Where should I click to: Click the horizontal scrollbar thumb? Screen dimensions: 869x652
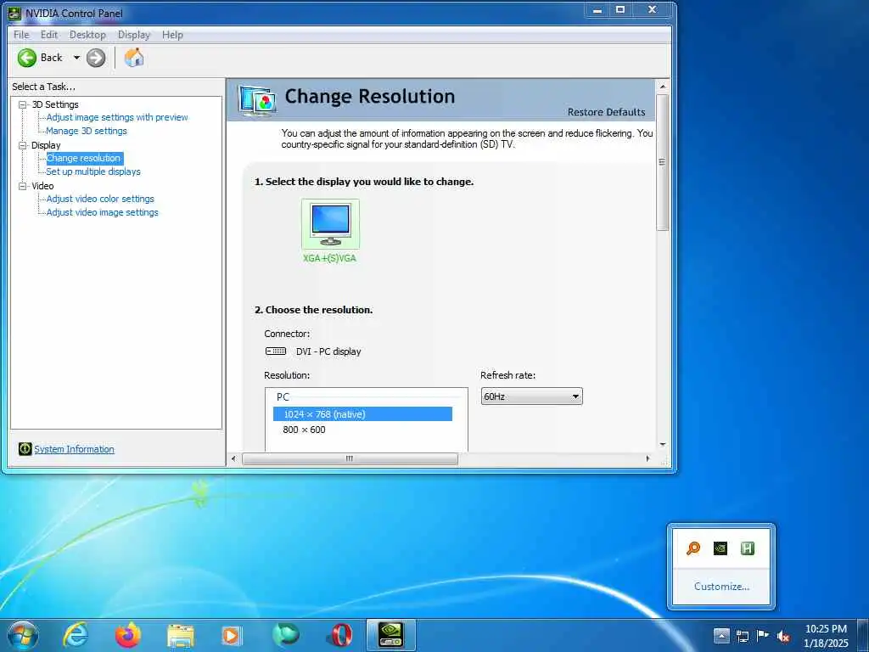[x=350, y=458]
